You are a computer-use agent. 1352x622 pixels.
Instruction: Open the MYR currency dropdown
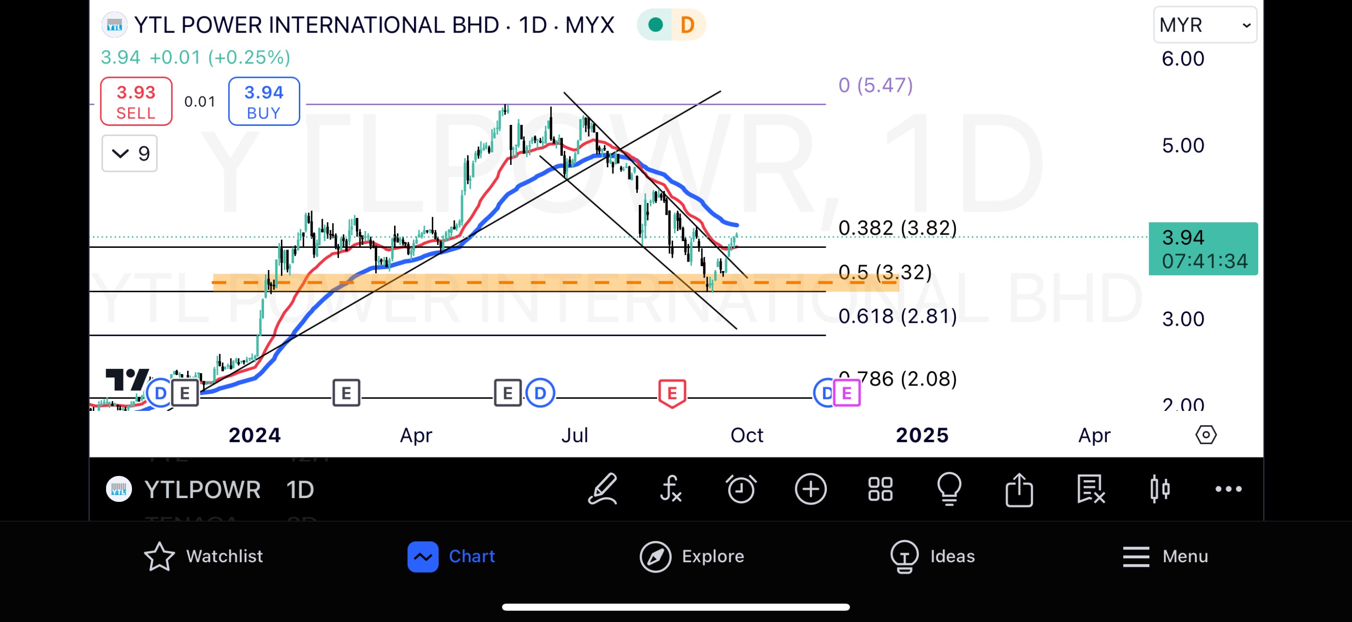coord(1204,25)
